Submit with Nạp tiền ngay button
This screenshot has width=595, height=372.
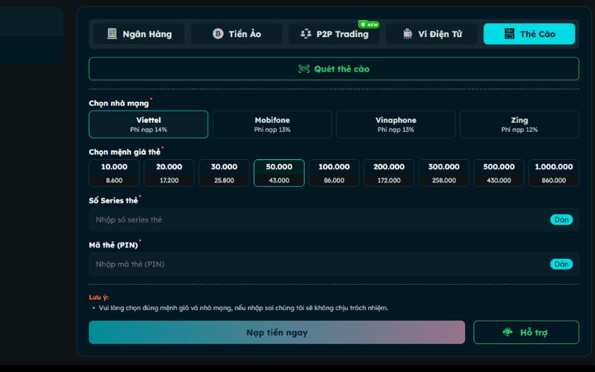click(x=277, y=332)
